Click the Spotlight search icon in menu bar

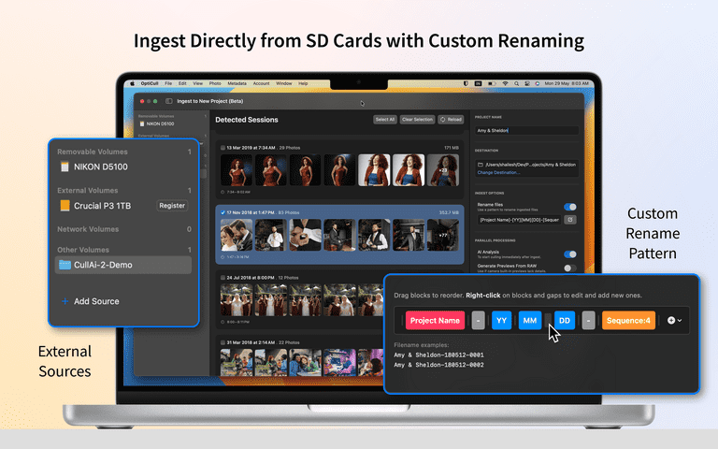[x=516, y=84]
